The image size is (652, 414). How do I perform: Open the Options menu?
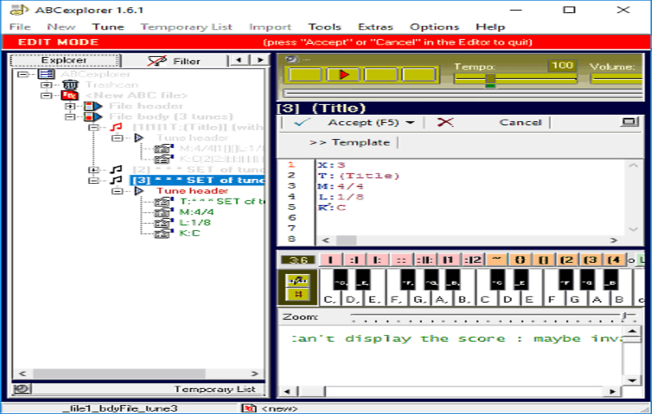pos(434,27)
